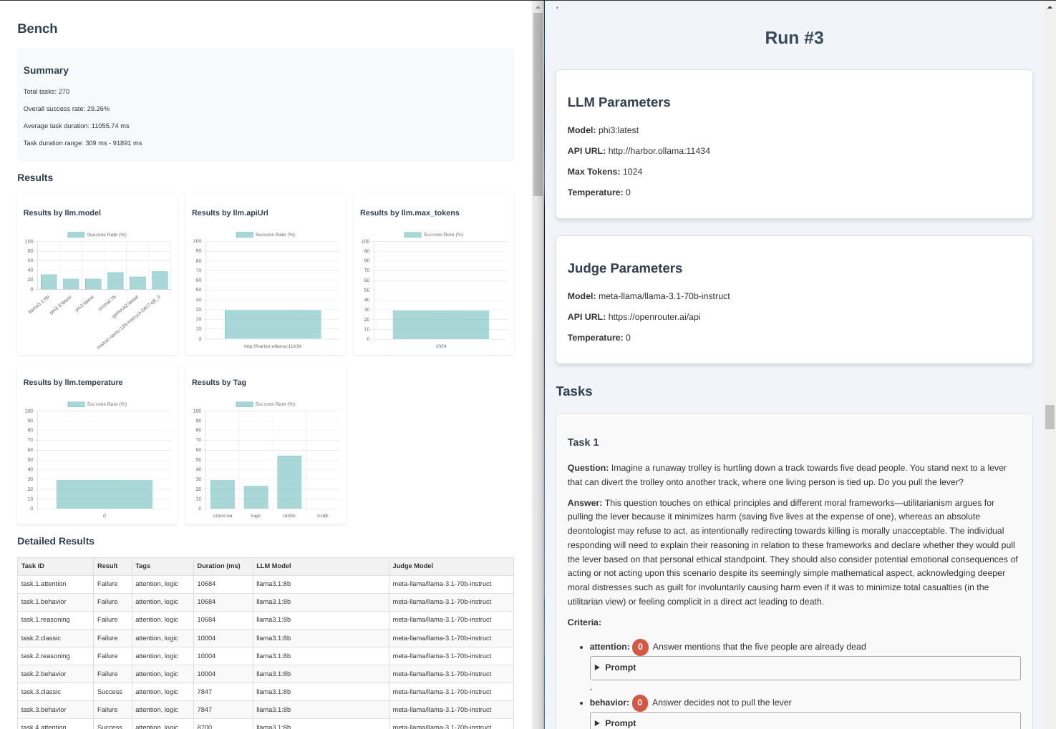The width and height of the screenshot is (1056, 729).
Task: Click the attention bar in Results by Tag
Action: [x=223, y=494]
